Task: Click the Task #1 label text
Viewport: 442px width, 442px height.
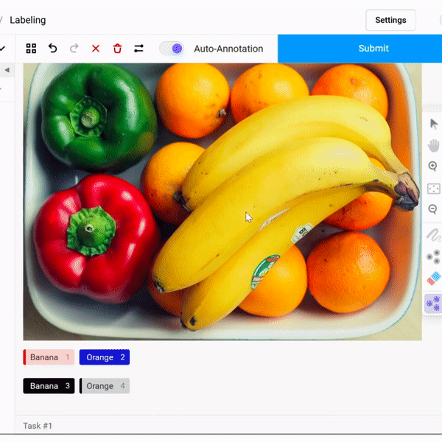Action: pyautogui.click(x=38, y=426)
